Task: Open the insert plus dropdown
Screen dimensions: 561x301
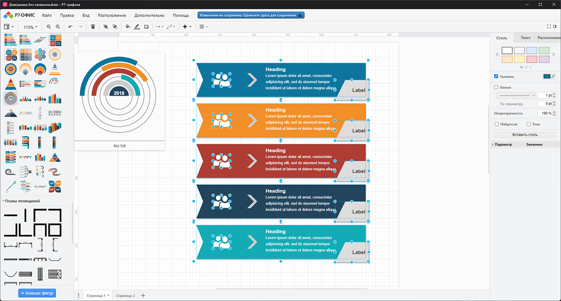Action: 187,27
